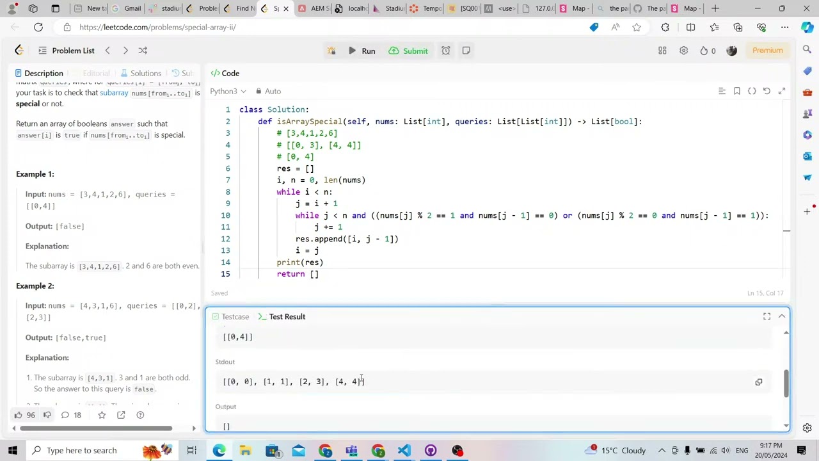Switch to the Testcase tab
The image size is (819, 461).
(x=230, y=316)
